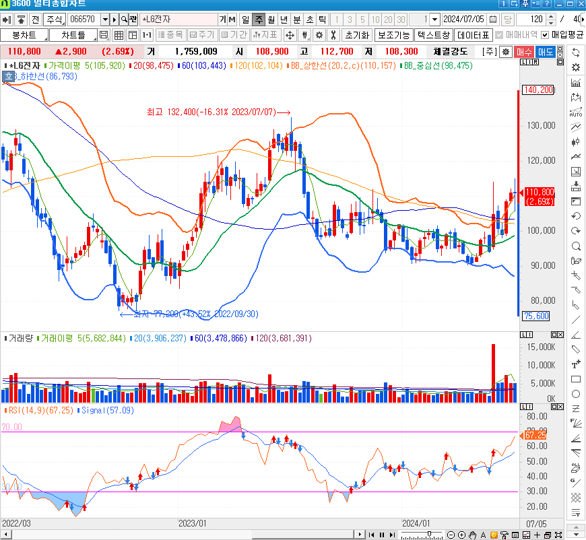Click the move arrows icon in toolbar
The height and width of the screenshot is (540, 586).
(290, 35)
